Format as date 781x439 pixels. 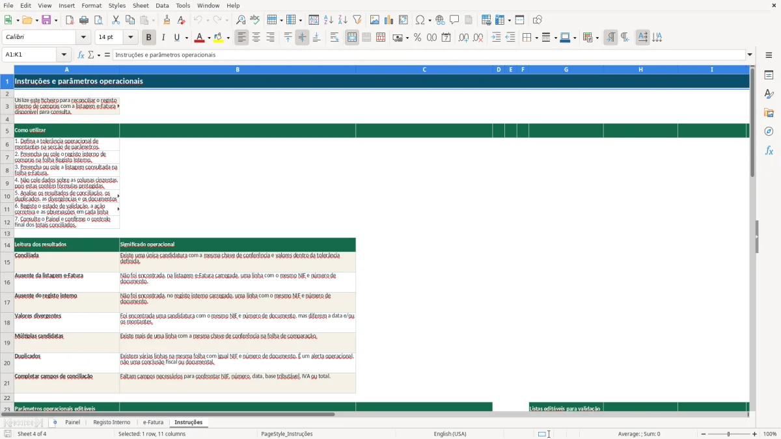[x=446, y=38]
